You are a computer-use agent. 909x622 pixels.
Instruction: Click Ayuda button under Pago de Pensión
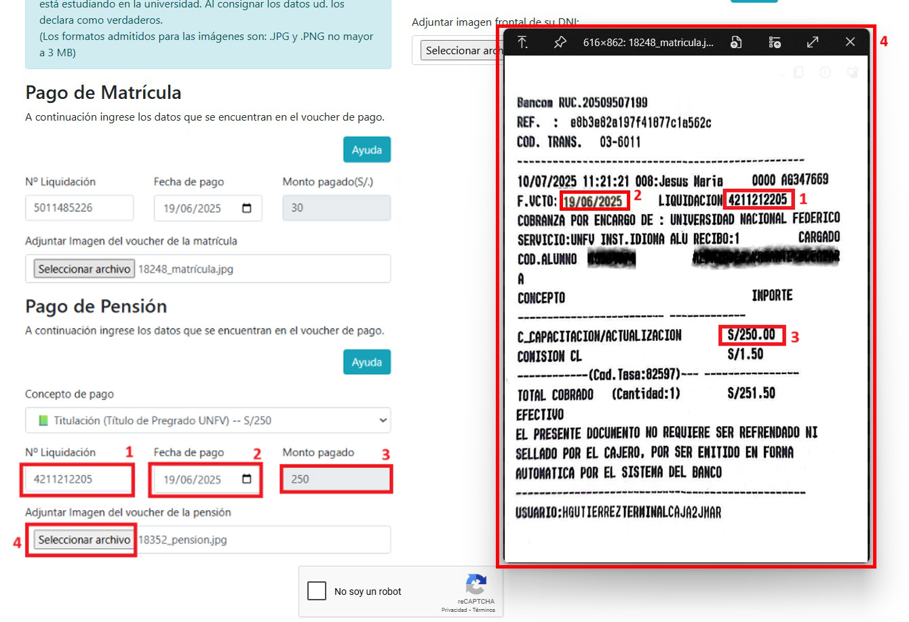[366, 362]
